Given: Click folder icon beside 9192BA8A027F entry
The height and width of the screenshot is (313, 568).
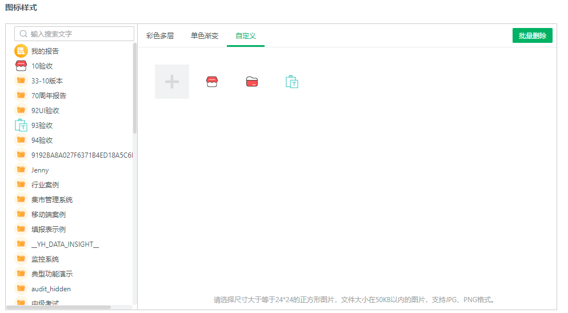Looking at the screenshot, I should 21,155.
